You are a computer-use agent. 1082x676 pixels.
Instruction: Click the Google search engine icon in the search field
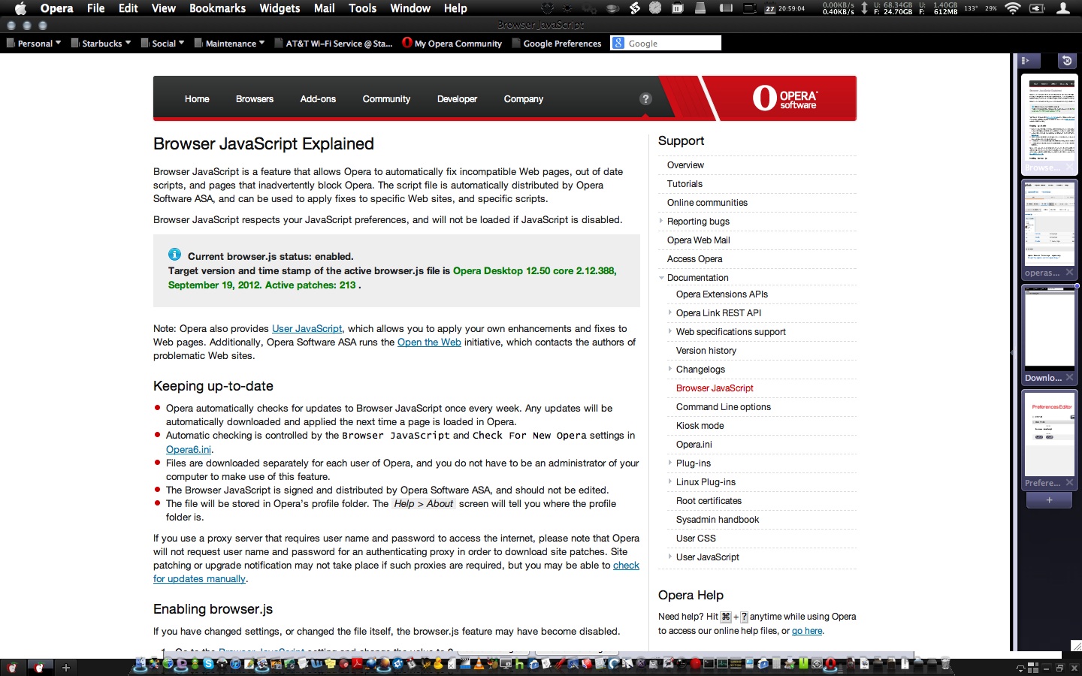coord(618,43)
